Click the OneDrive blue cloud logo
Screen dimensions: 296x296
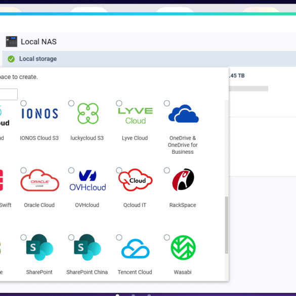tap(184, 114)
